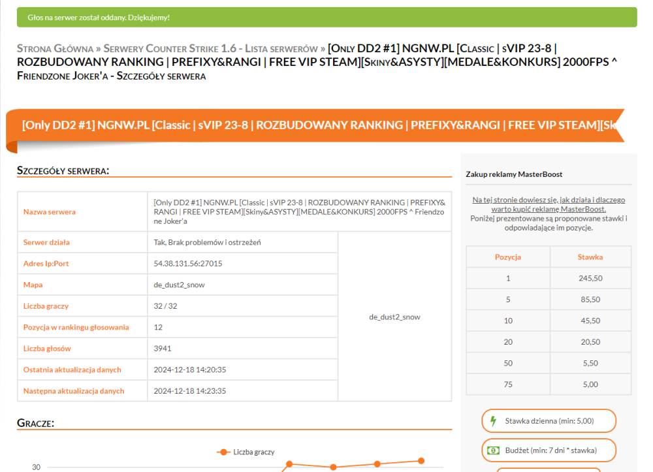Click the Liczba graczy table row label

[x=46, y=306]
